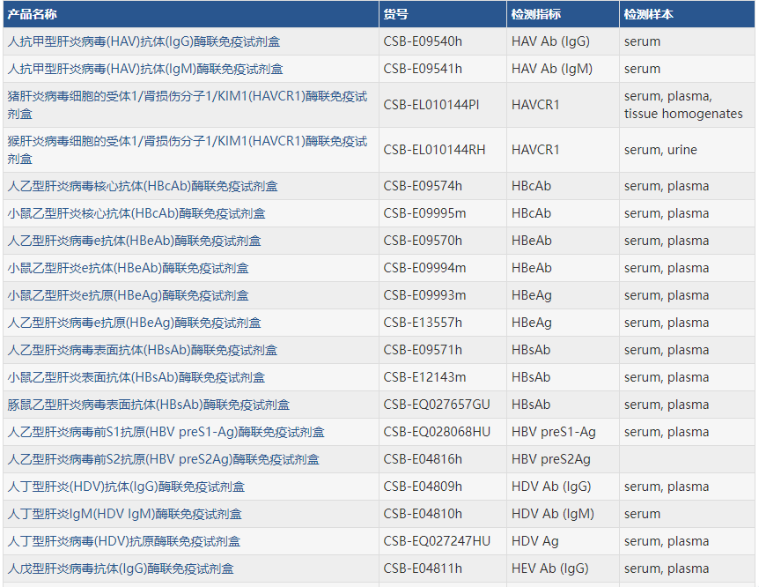Click the 检测指标 column header
This screenshot has height=587, width=759.
click(x=535, y=14)
